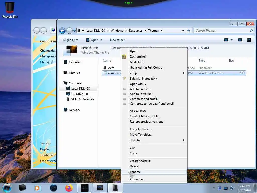Select the Network icon in navigation pane
257x193 pixels.
66,110
